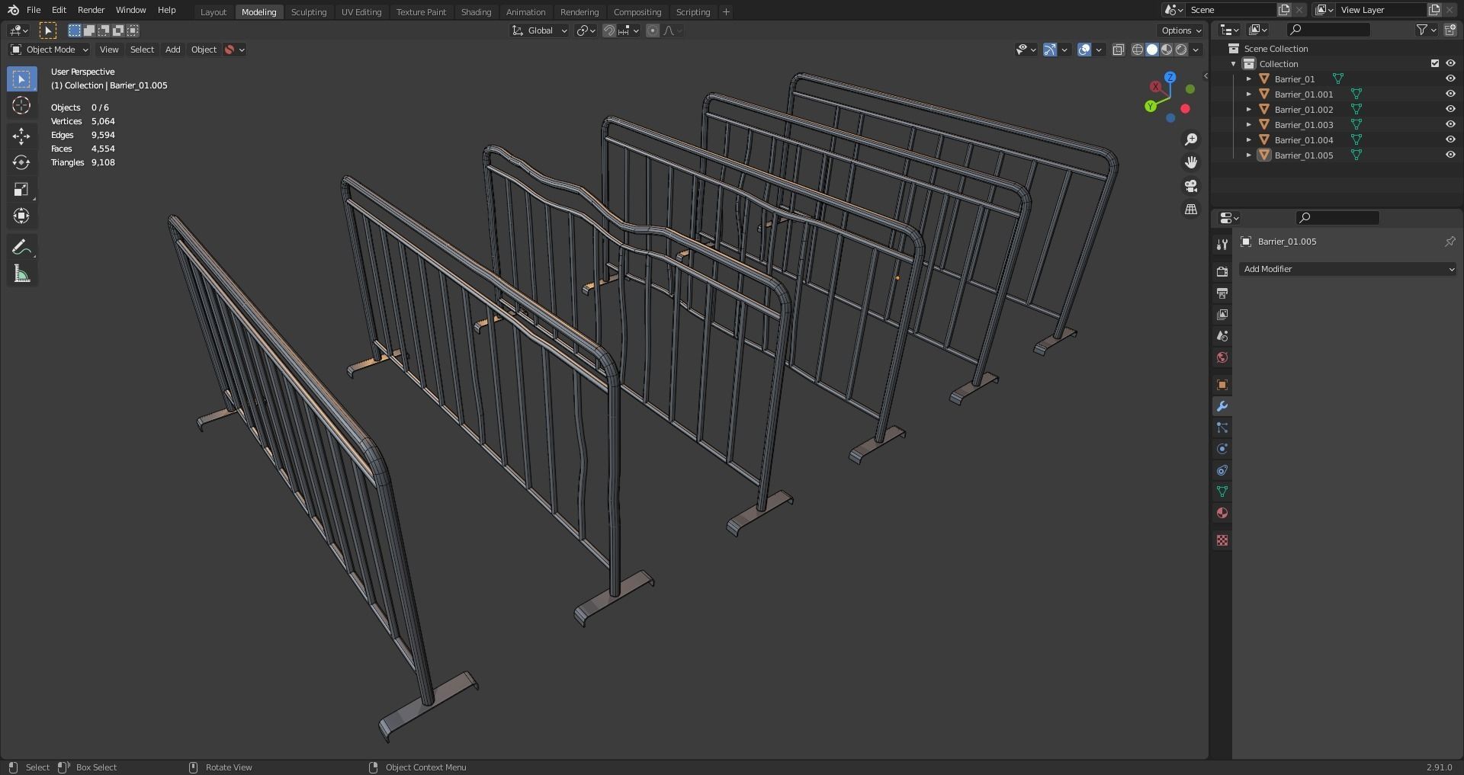The image size is (1464, 775).
Task: Open the viewport Select menu
Action: pos(142,50)
